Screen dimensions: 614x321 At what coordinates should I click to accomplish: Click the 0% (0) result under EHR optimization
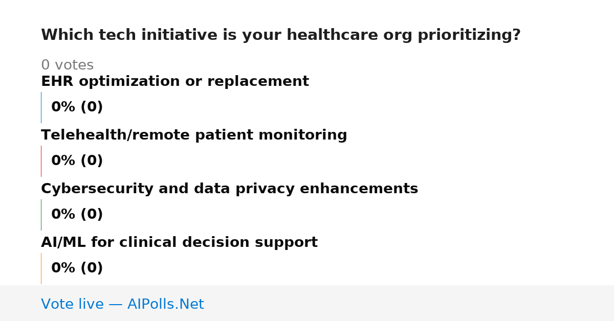[77, 107]
